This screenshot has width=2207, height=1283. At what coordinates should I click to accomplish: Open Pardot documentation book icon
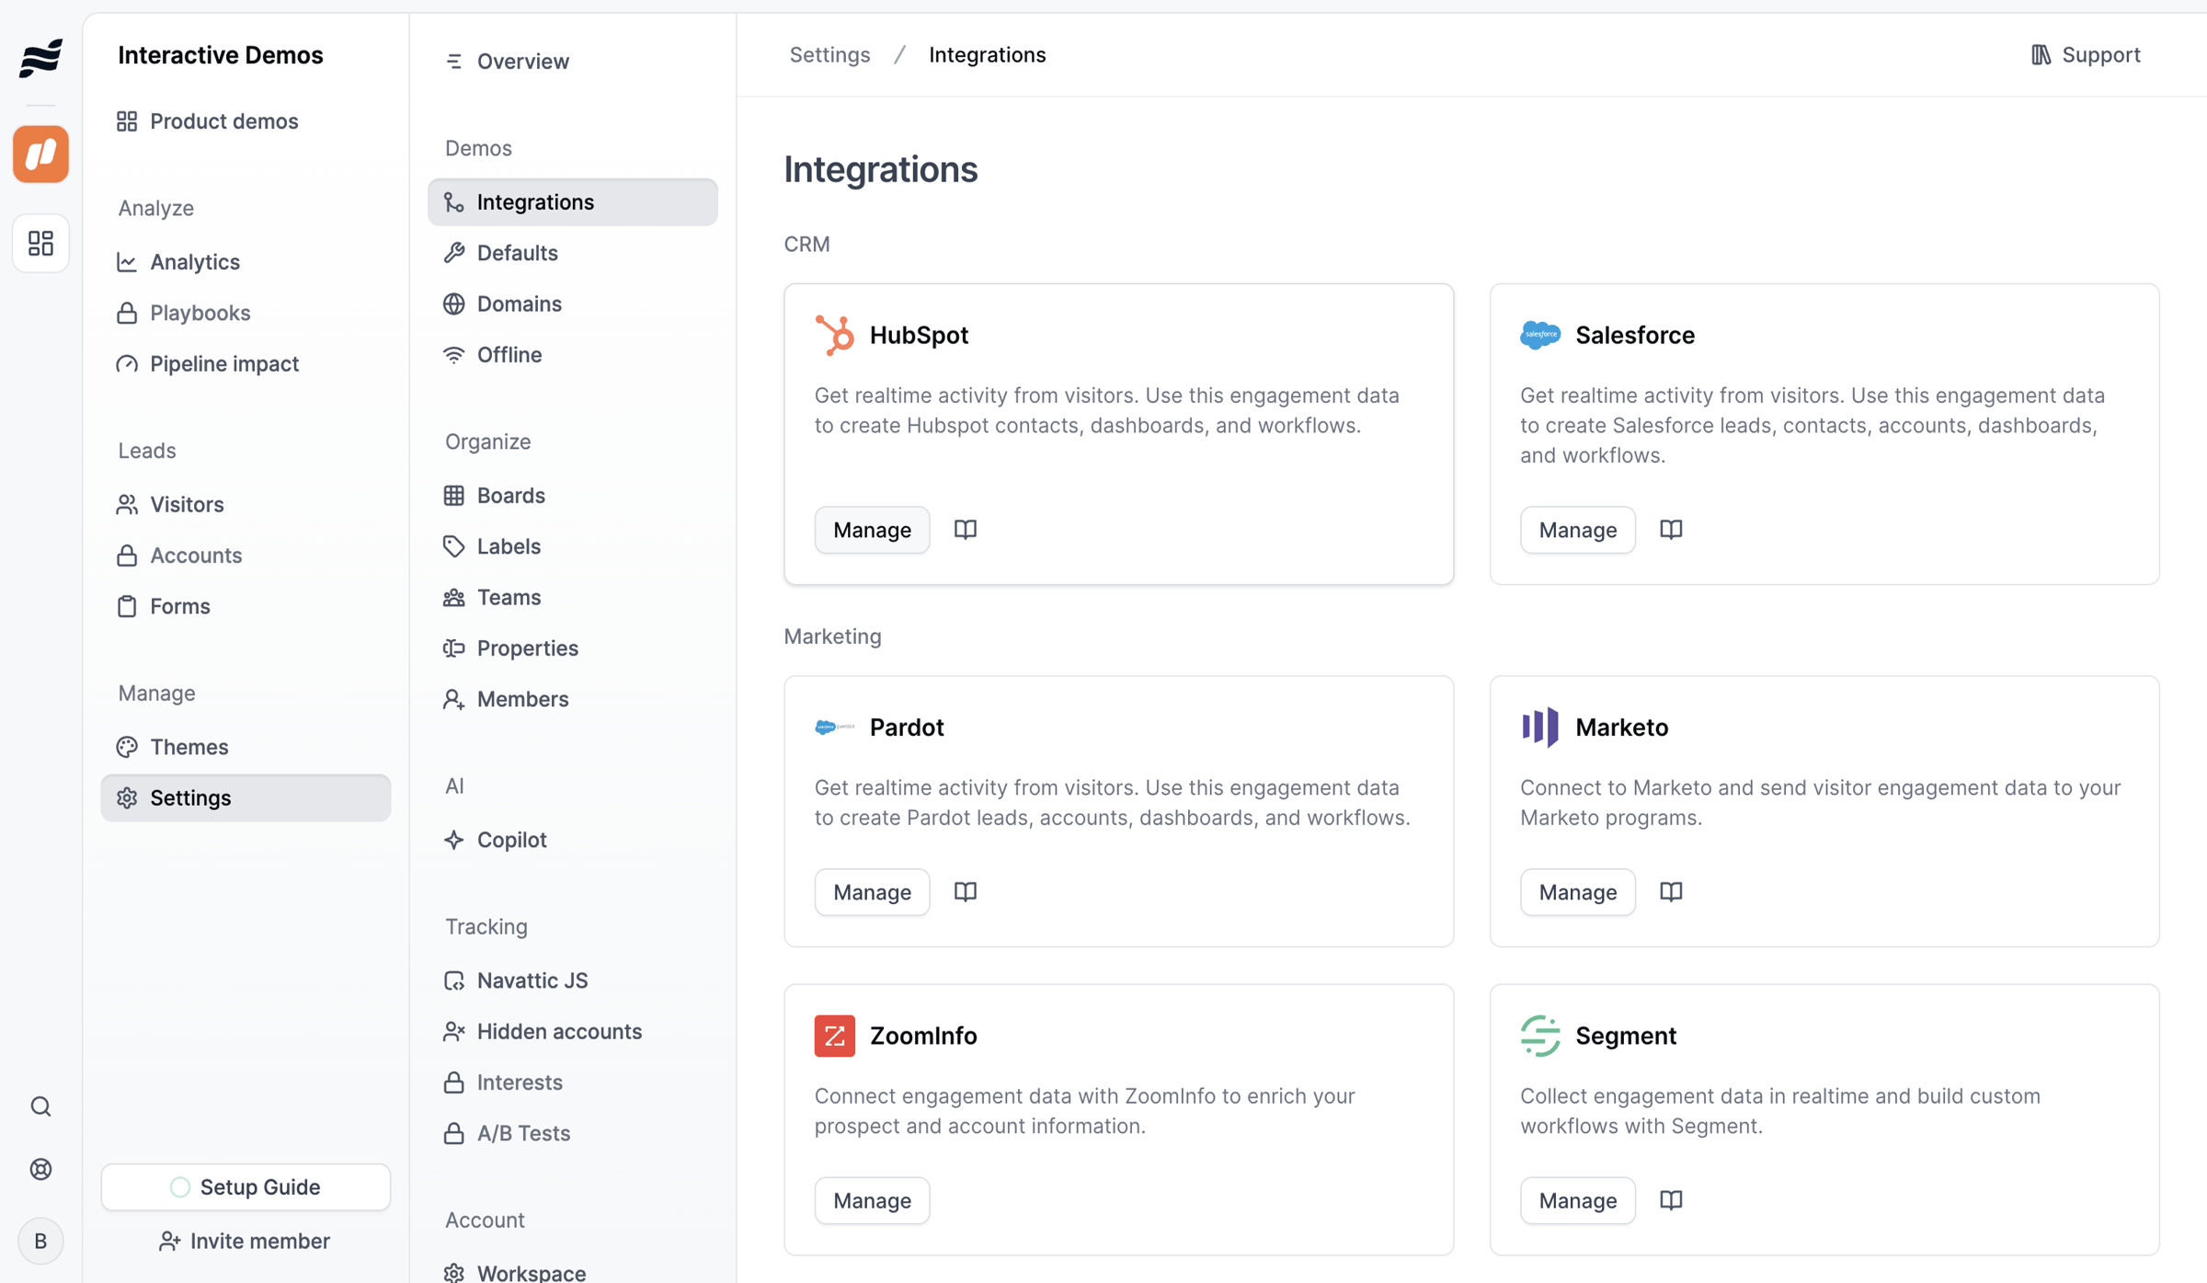click(x=966, y=892)
